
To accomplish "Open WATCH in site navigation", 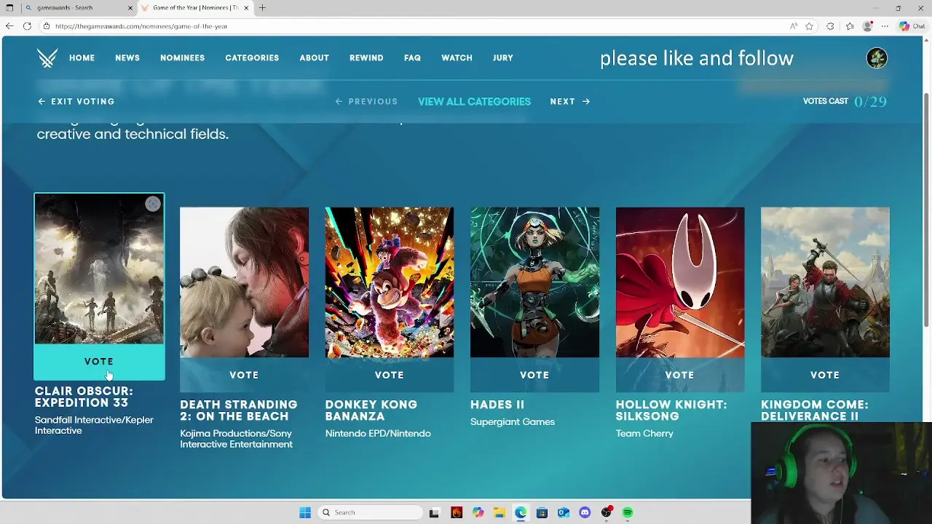I will pyautogui.click(x=457, y=58).
